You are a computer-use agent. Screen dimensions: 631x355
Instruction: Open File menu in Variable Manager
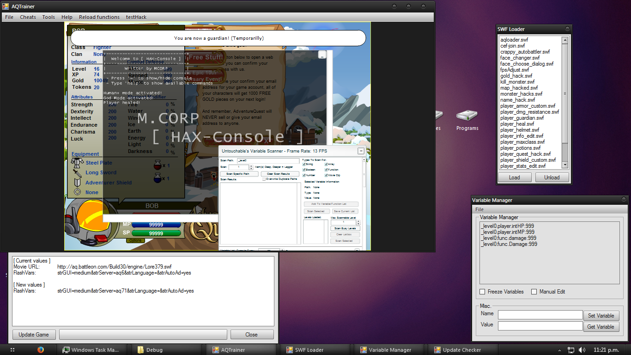point(479,209)
